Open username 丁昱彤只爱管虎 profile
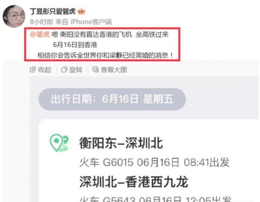Image resolution: width=260 pixels, height=202 pixels. (53, 11)
